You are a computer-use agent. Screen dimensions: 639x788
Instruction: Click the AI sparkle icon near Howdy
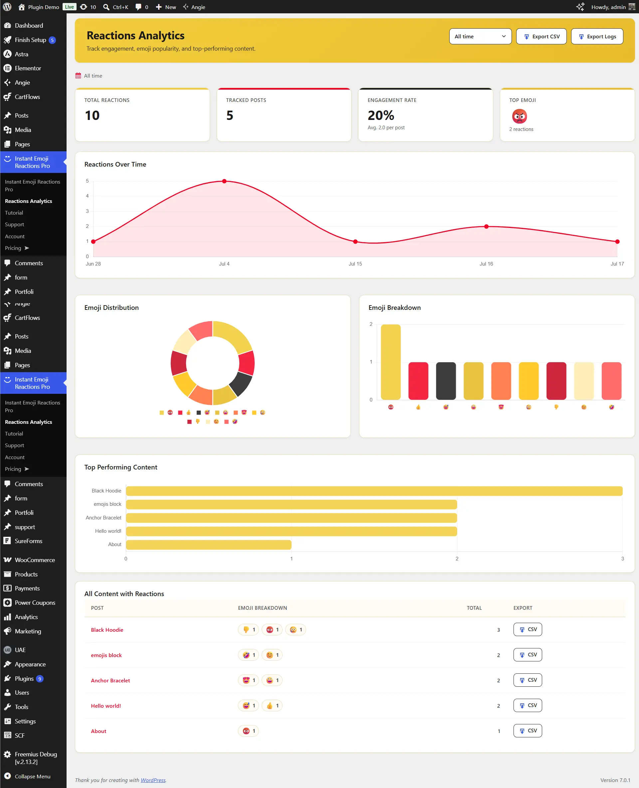[x=580, y=7]
